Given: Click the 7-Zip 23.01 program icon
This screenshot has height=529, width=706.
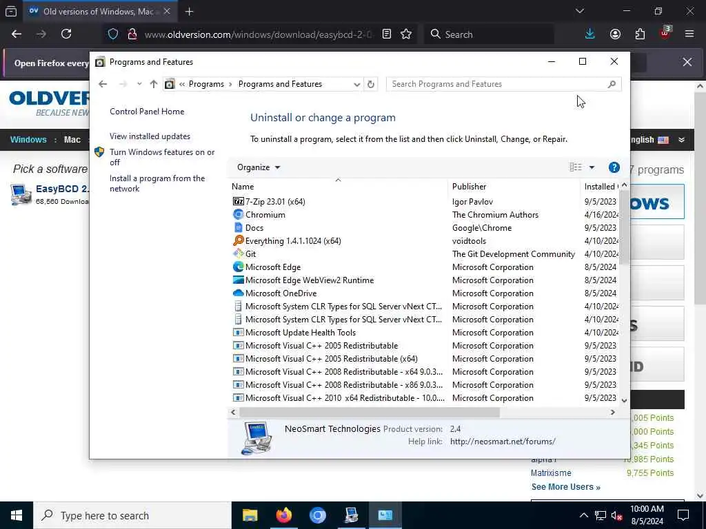Looking at the screenshot, I should tap(238, 202).
